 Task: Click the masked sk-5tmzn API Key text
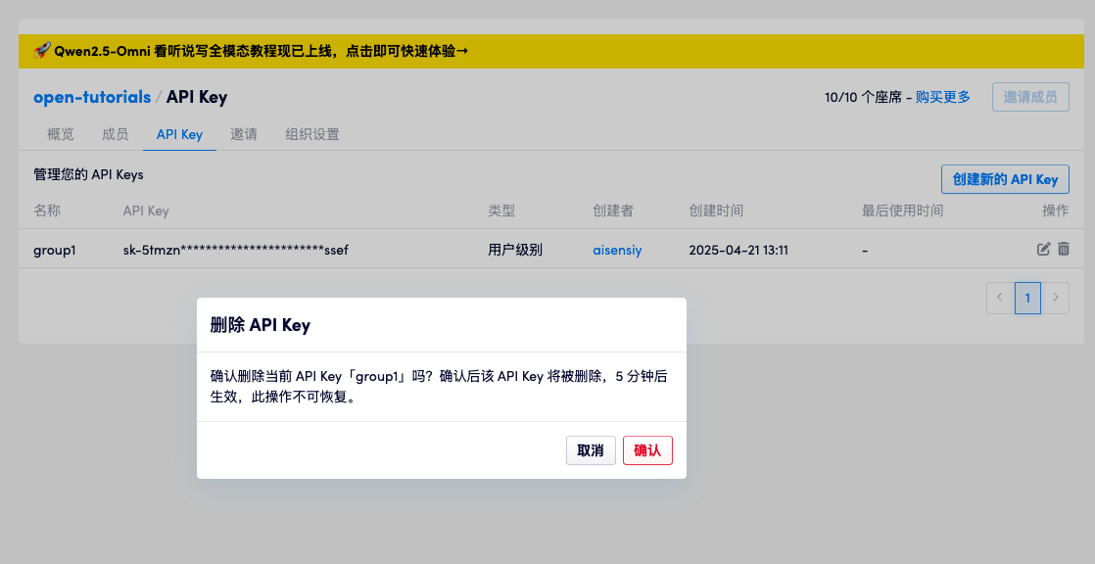[235, 251]
